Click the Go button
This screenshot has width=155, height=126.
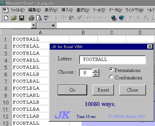tap(72, 90)
